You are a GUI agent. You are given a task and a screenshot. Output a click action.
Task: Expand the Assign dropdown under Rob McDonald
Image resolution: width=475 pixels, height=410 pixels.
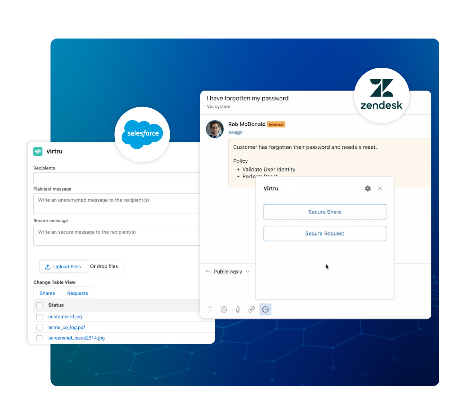pos(235,132)
